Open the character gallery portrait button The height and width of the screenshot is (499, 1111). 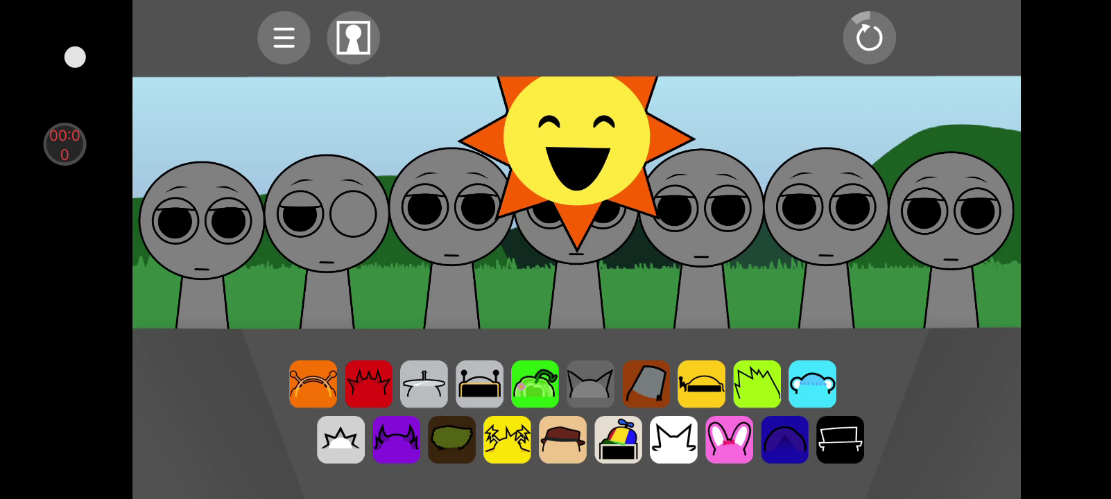pos(353,37)
